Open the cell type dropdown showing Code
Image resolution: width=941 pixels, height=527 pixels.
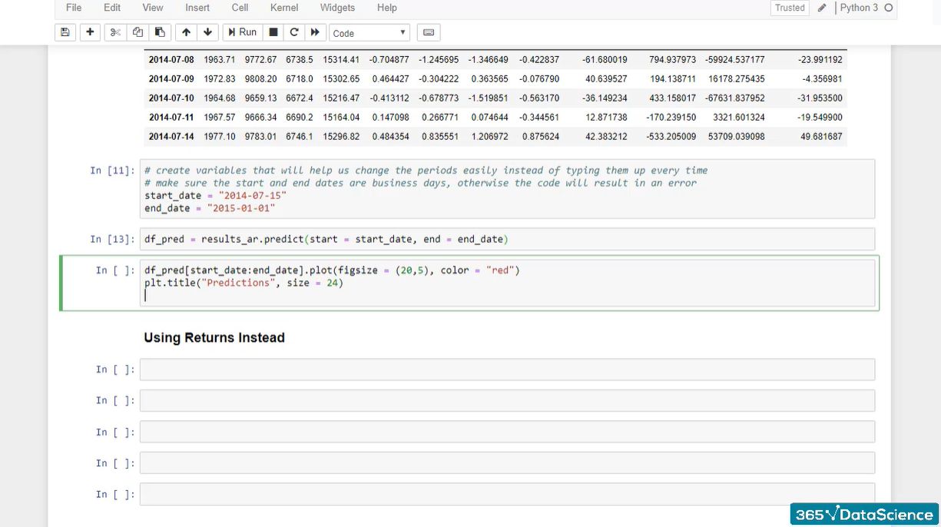point(369,31)
